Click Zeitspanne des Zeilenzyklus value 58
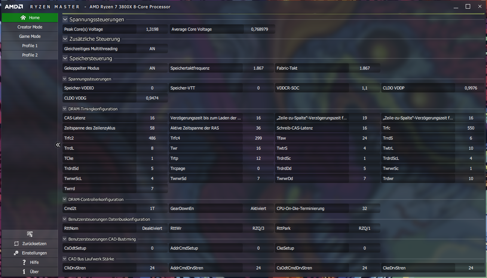 click(x=152, y=128)
